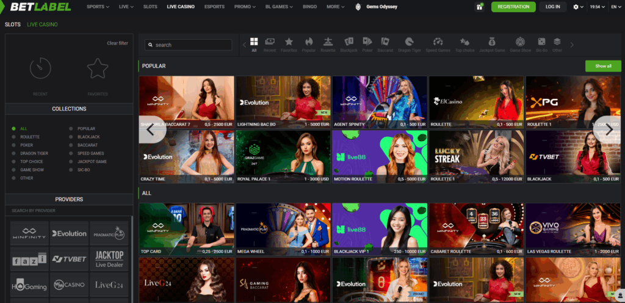Open the ESPORTS menu item

tap(214, 7)
